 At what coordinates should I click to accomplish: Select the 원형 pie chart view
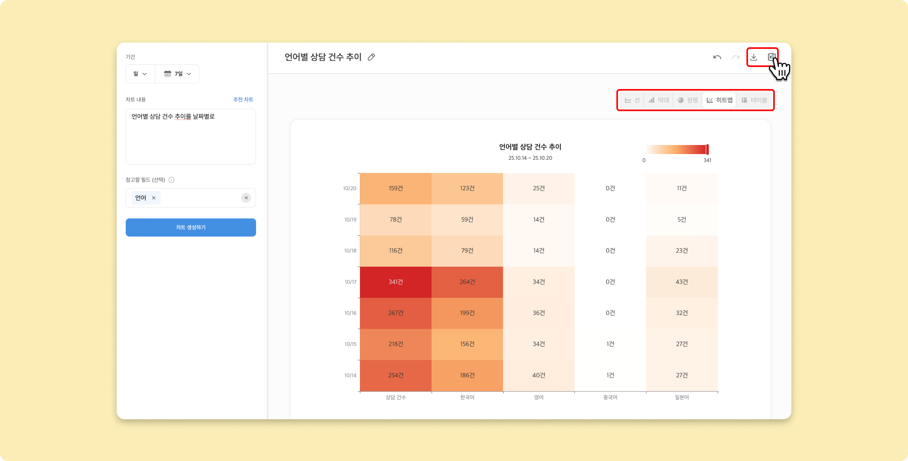[688, 100]
